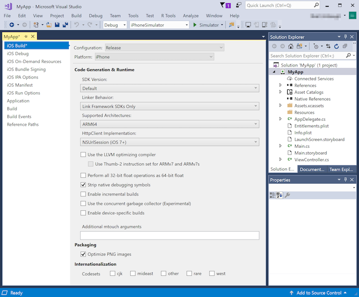Screen dimensions: 359x297
Task: Switch to the Team Explorer tab
Action: coord(341,169)
